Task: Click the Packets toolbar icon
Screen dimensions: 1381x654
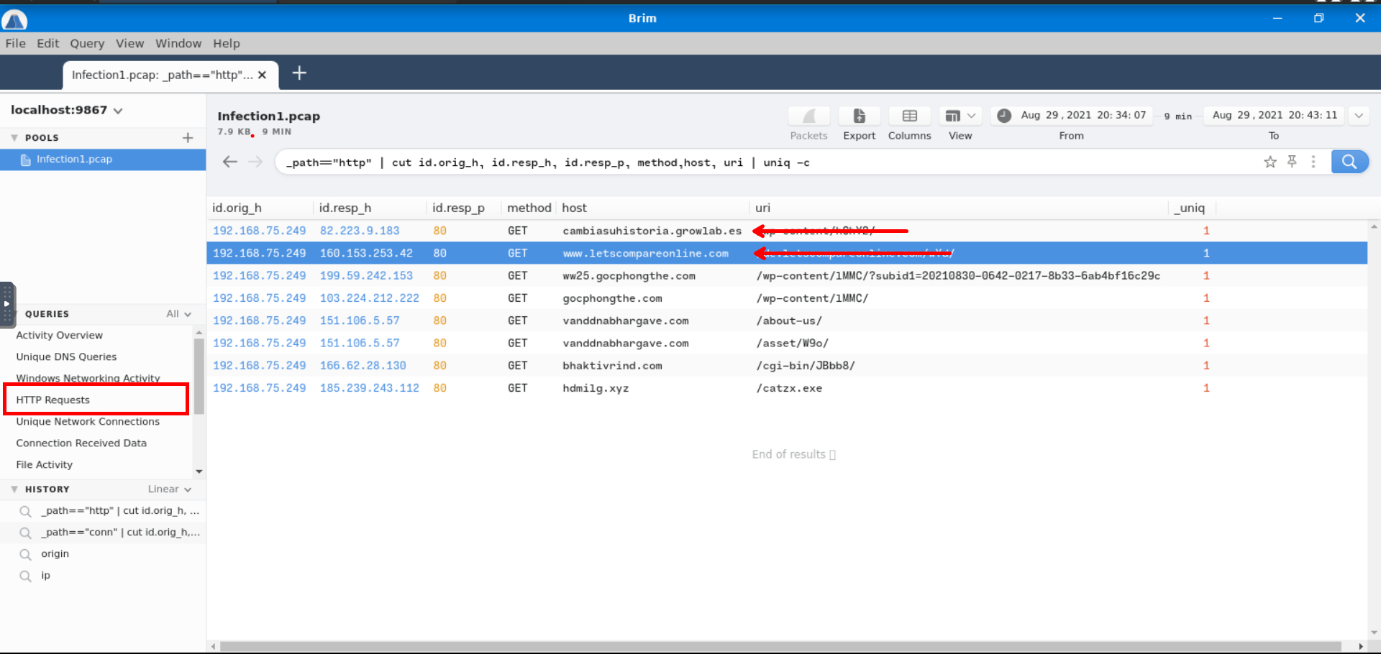Action: coord(808,116)
